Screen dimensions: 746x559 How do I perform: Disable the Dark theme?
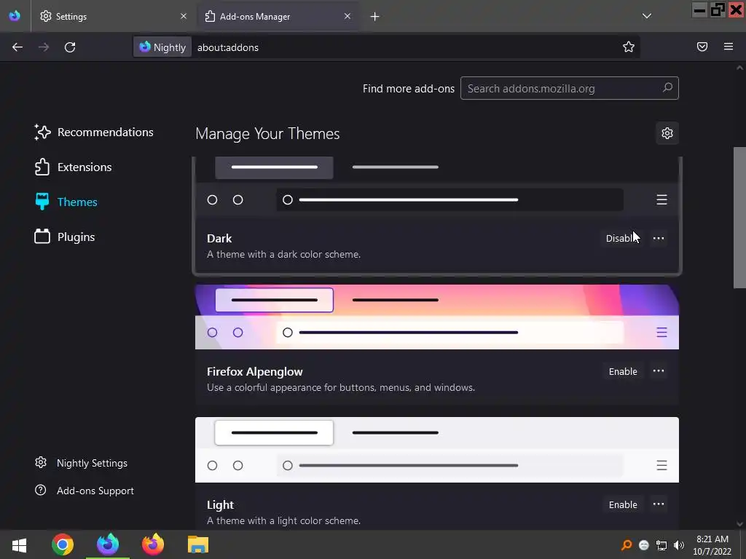click(624, 238)
